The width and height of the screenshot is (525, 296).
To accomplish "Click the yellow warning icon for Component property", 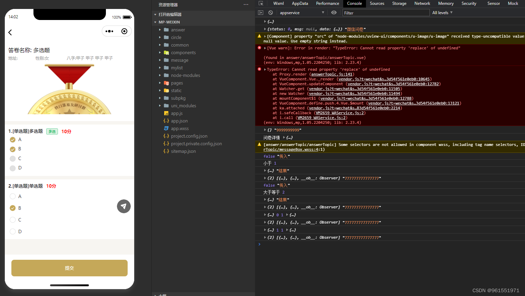I will tap(259, 36).
